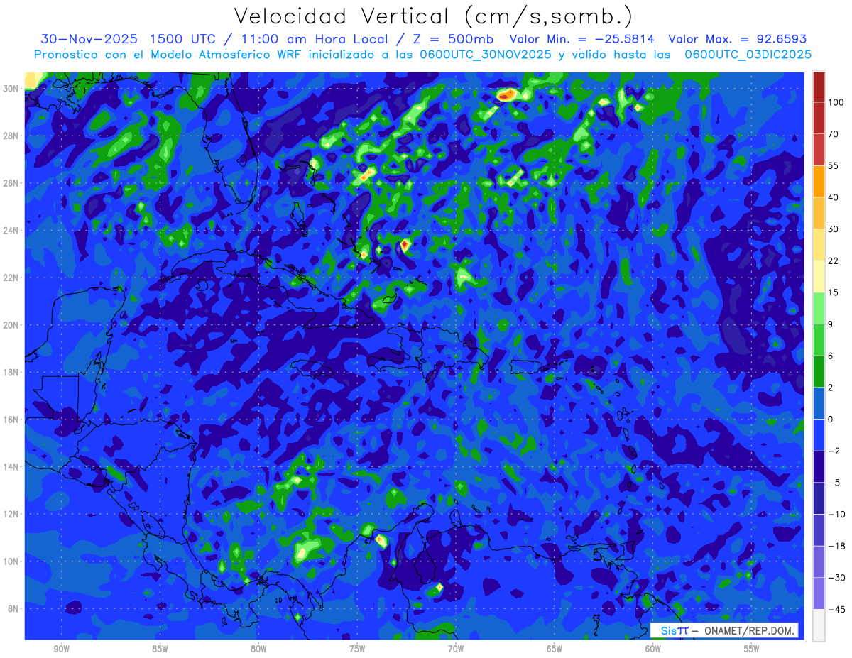
Task: Click the latitude label "22N"
Action: 11,278
